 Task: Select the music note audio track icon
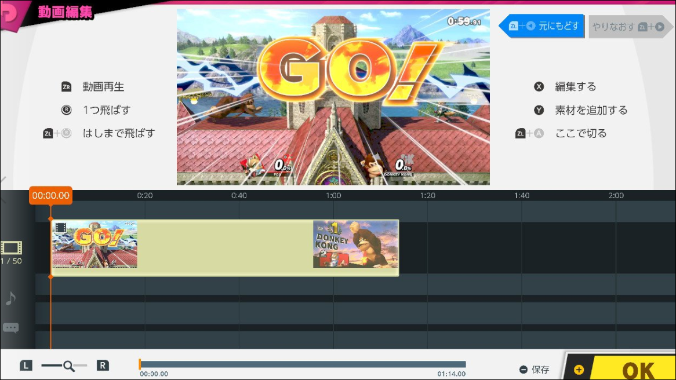pos(11,298)
